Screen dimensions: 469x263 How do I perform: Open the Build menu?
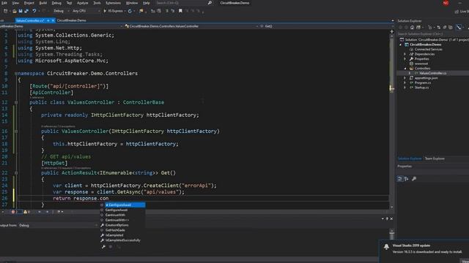pos(43,3)
